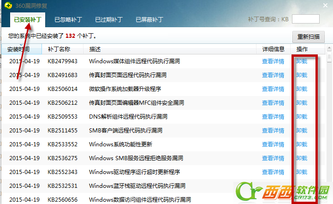This screenshot has height=204, width=333.
Task: View details for KB2536275
Action: (273, 158)
